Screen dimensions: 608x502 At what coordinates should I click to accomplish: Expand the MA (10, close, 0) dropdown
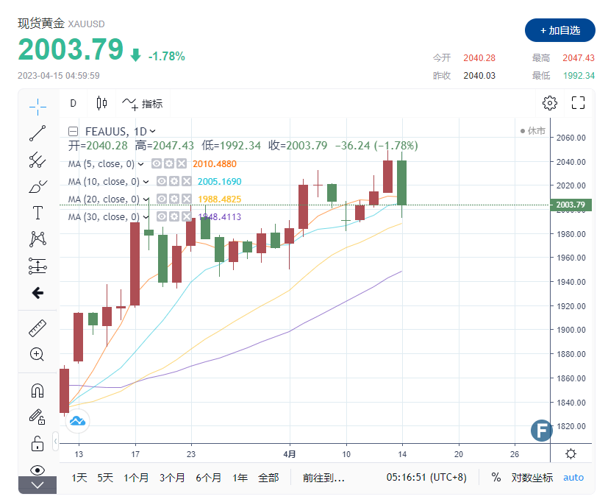click(x=146, y=182)
